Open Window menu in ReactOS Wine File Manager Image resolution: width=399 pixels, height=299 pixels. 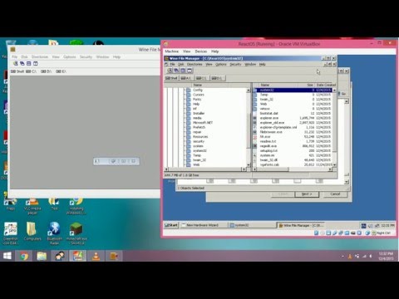point(250,64)
